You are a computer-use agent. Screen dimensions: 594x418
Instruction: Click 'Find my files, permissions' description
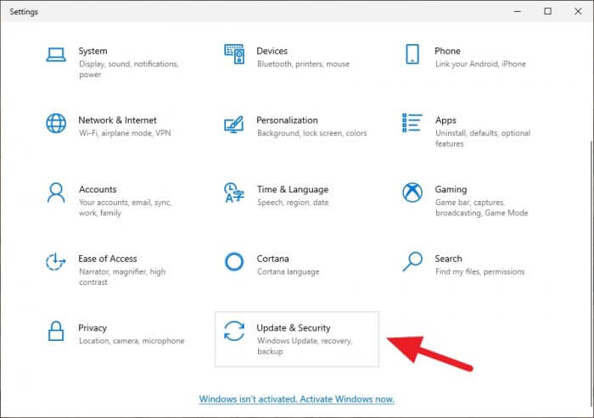[480, 272]
